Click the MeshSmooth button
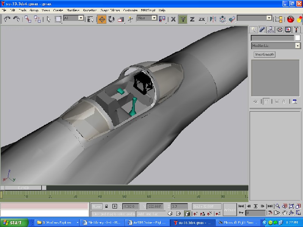The image size is (303, 227). pos(264,54)
